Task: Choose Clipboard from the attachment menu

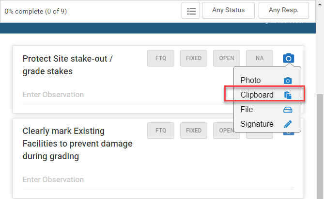Action: (257, 95)
